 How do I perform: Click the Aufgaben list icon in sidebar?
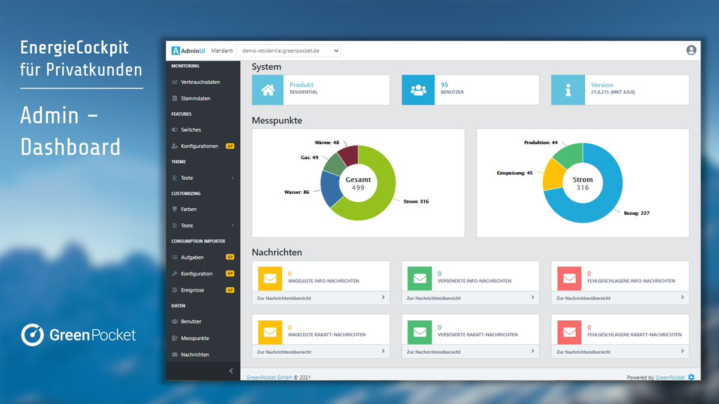[174, 257]
